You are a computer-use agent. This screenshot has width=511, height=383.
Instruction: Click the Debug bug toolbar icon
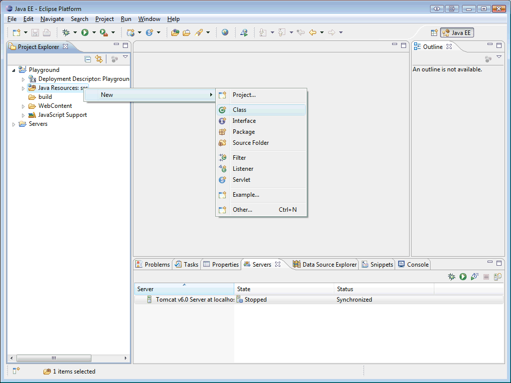coord(66,32)
